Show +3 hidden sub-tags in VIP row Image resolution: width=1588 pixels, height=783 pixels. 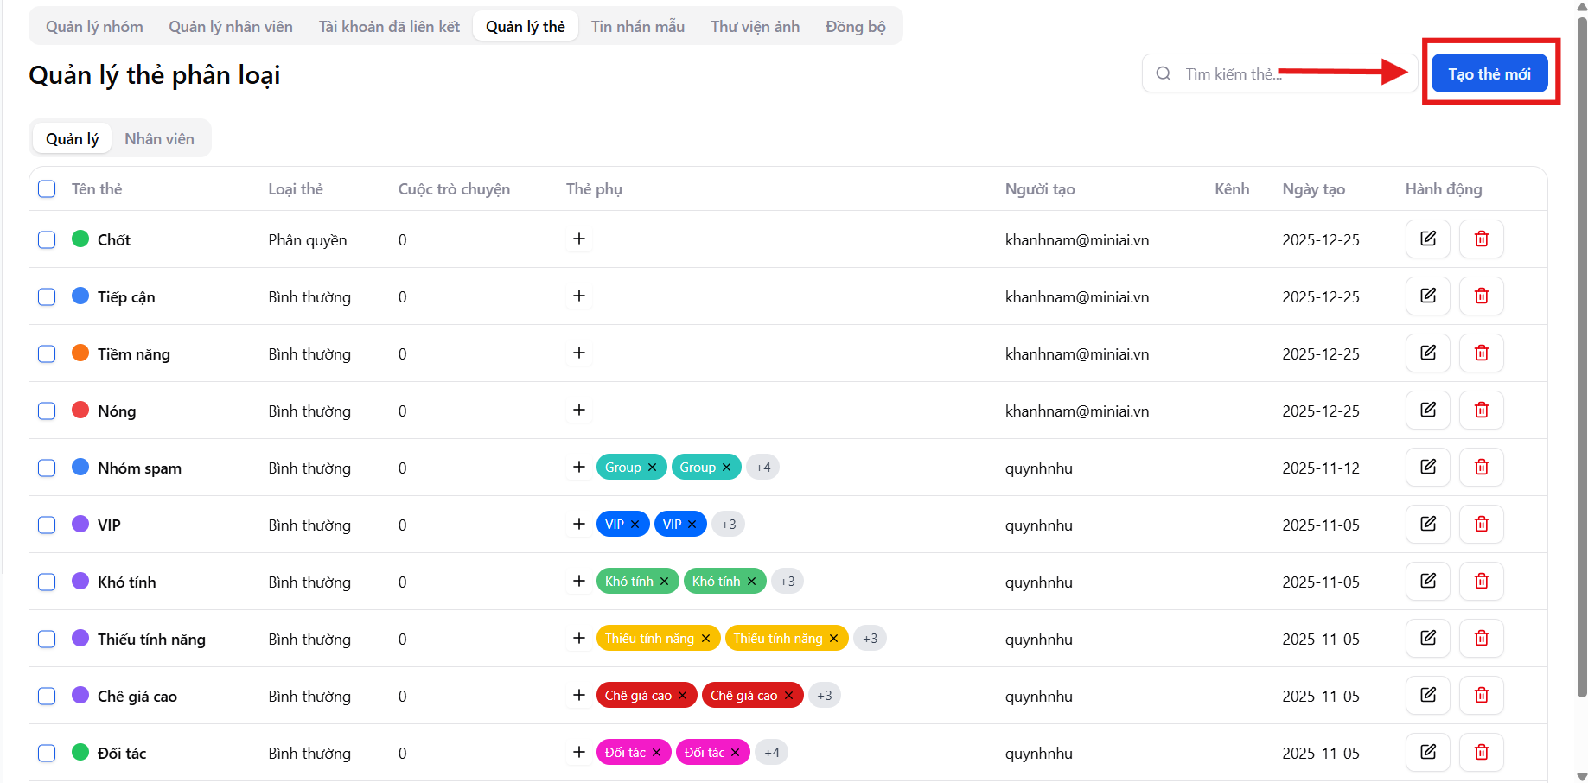tap(728, 525)
